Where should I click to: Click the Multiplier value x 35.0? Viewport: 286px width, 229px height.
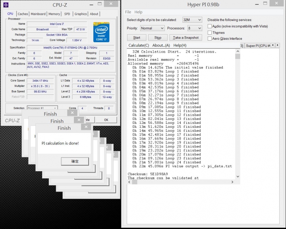[40, 86]
